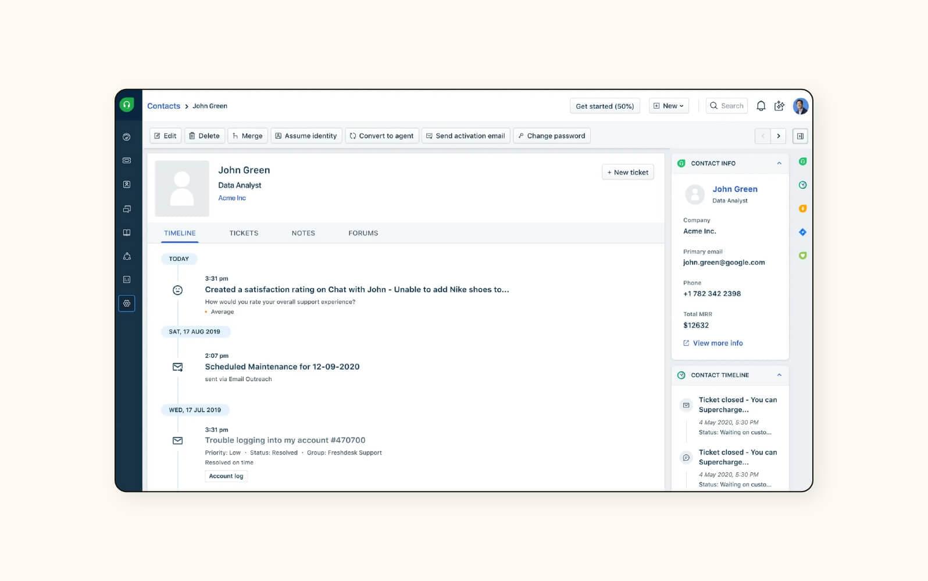This screenshot has width=928, height=581.
Task: Open the New dropdown
Action: (669, 106)
